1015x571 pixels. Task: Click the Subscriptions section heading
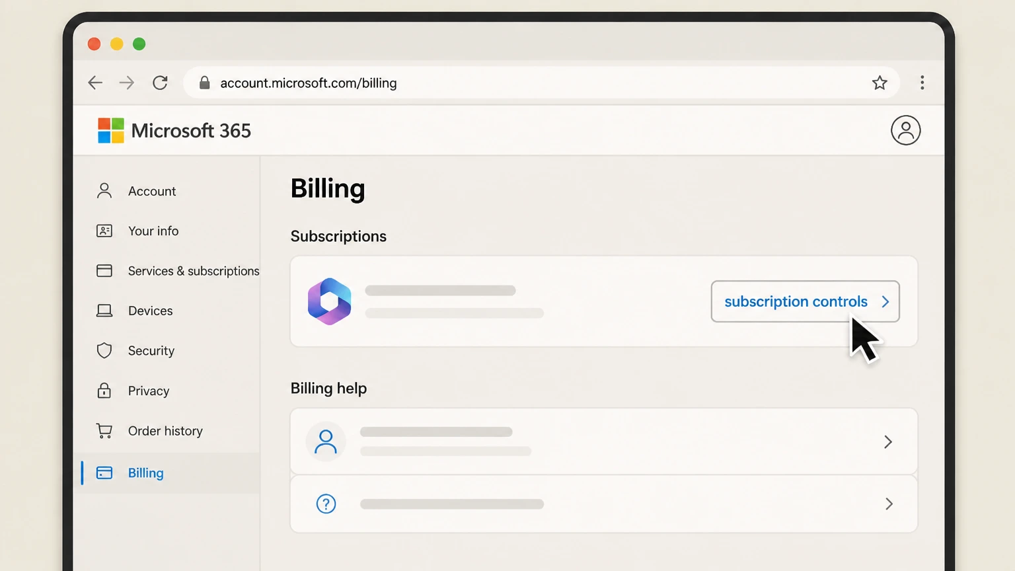338,237
